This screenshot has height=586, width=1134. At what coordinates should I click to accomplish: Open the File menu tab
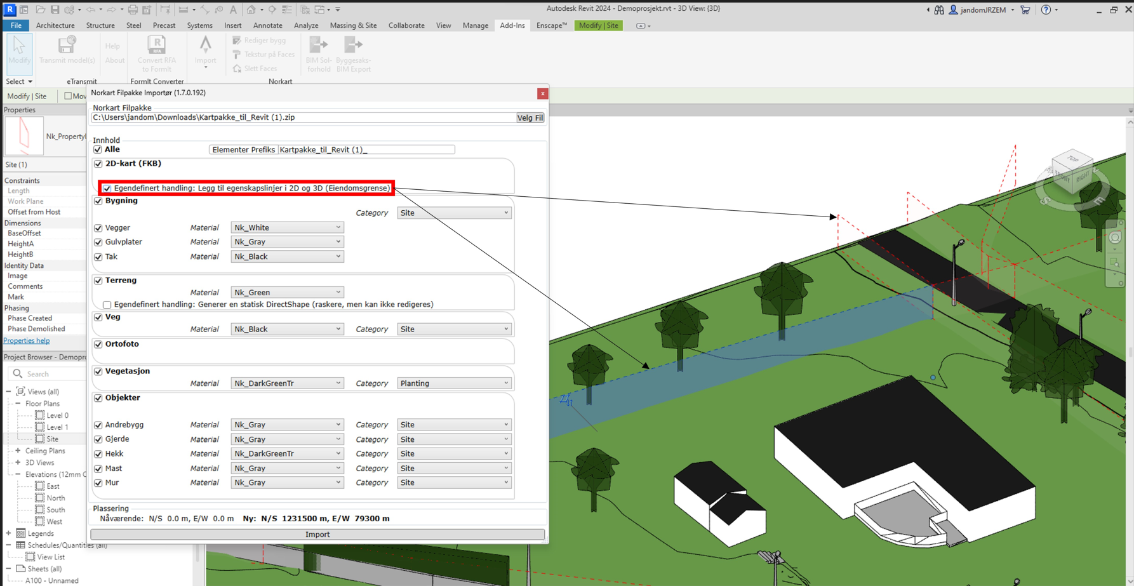click(16, 25)
